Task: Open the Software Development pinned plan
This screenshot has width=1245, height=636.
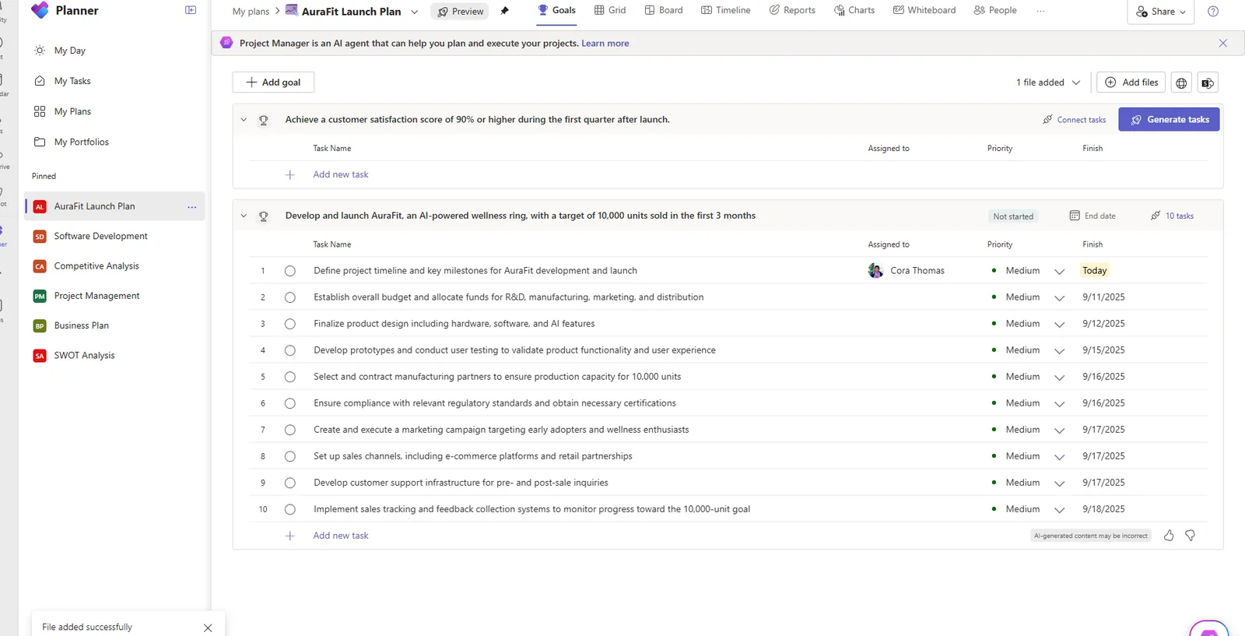Action: click(x=100, y=236)
